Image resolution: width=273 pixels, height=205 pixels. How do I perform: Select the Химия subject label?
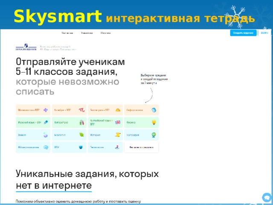click(x=22, y=135)
